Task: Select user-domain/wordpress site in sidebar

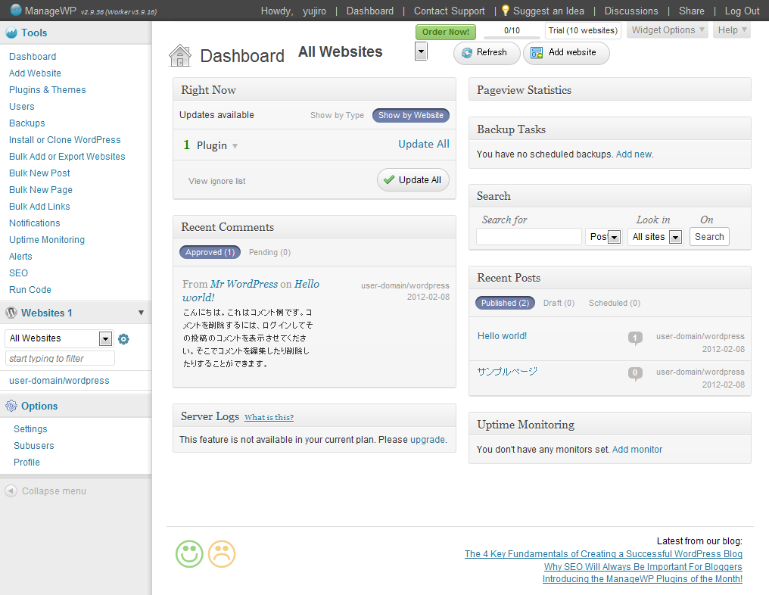Action: [59, 381]
